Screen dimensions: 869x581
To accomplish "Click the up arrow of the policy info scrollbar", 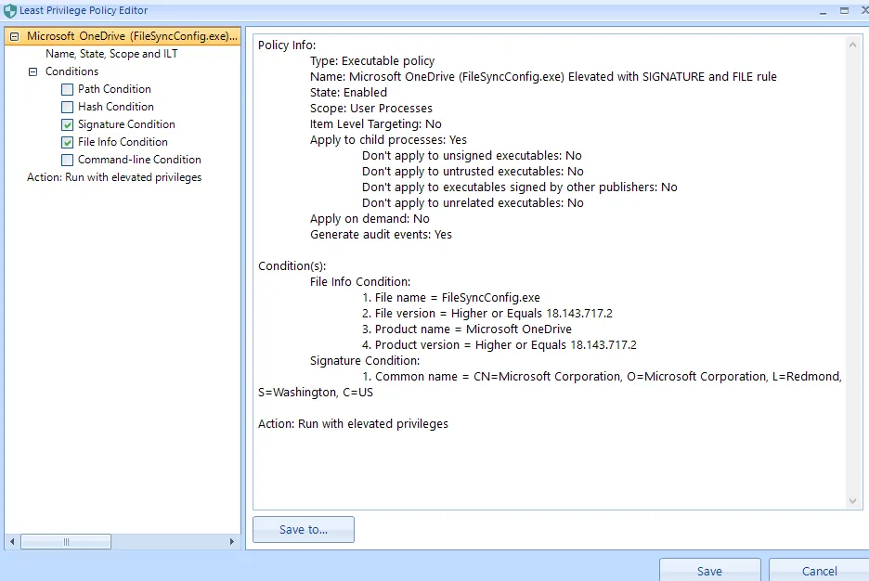I will click(854, 44).
